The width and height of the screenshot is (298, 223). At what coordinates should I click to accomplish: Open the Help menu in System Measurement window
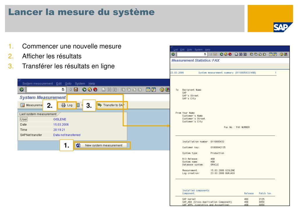[x=92, y=84]
